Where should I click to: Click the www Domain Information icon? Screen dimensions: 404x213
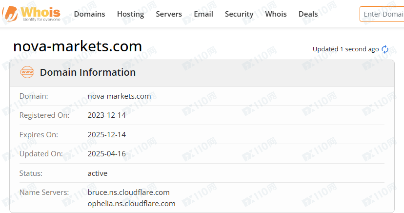pyautogui.click(x=27, y=72)
